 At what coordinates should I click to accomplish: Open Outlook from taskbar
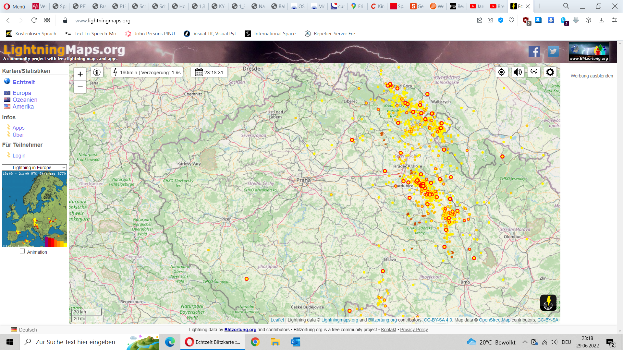point(295,342)
